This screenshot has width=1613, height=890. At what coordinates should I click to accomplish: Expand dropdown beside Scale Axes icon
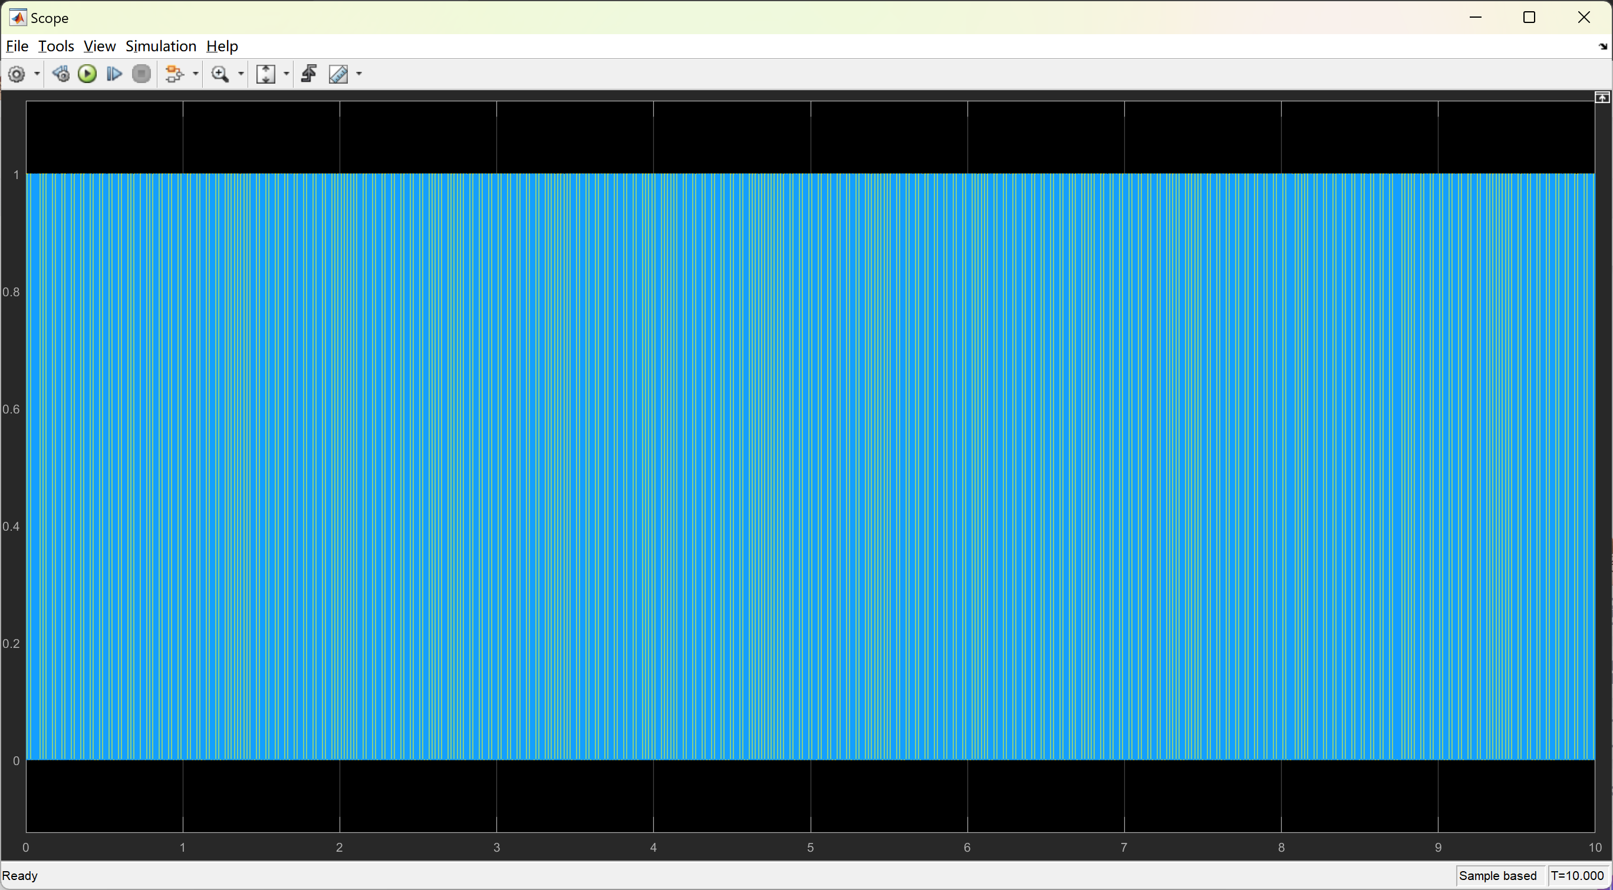287,74
